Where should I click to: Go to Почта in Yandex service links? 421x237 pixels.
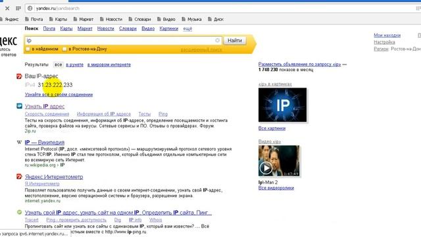point(49,28)
